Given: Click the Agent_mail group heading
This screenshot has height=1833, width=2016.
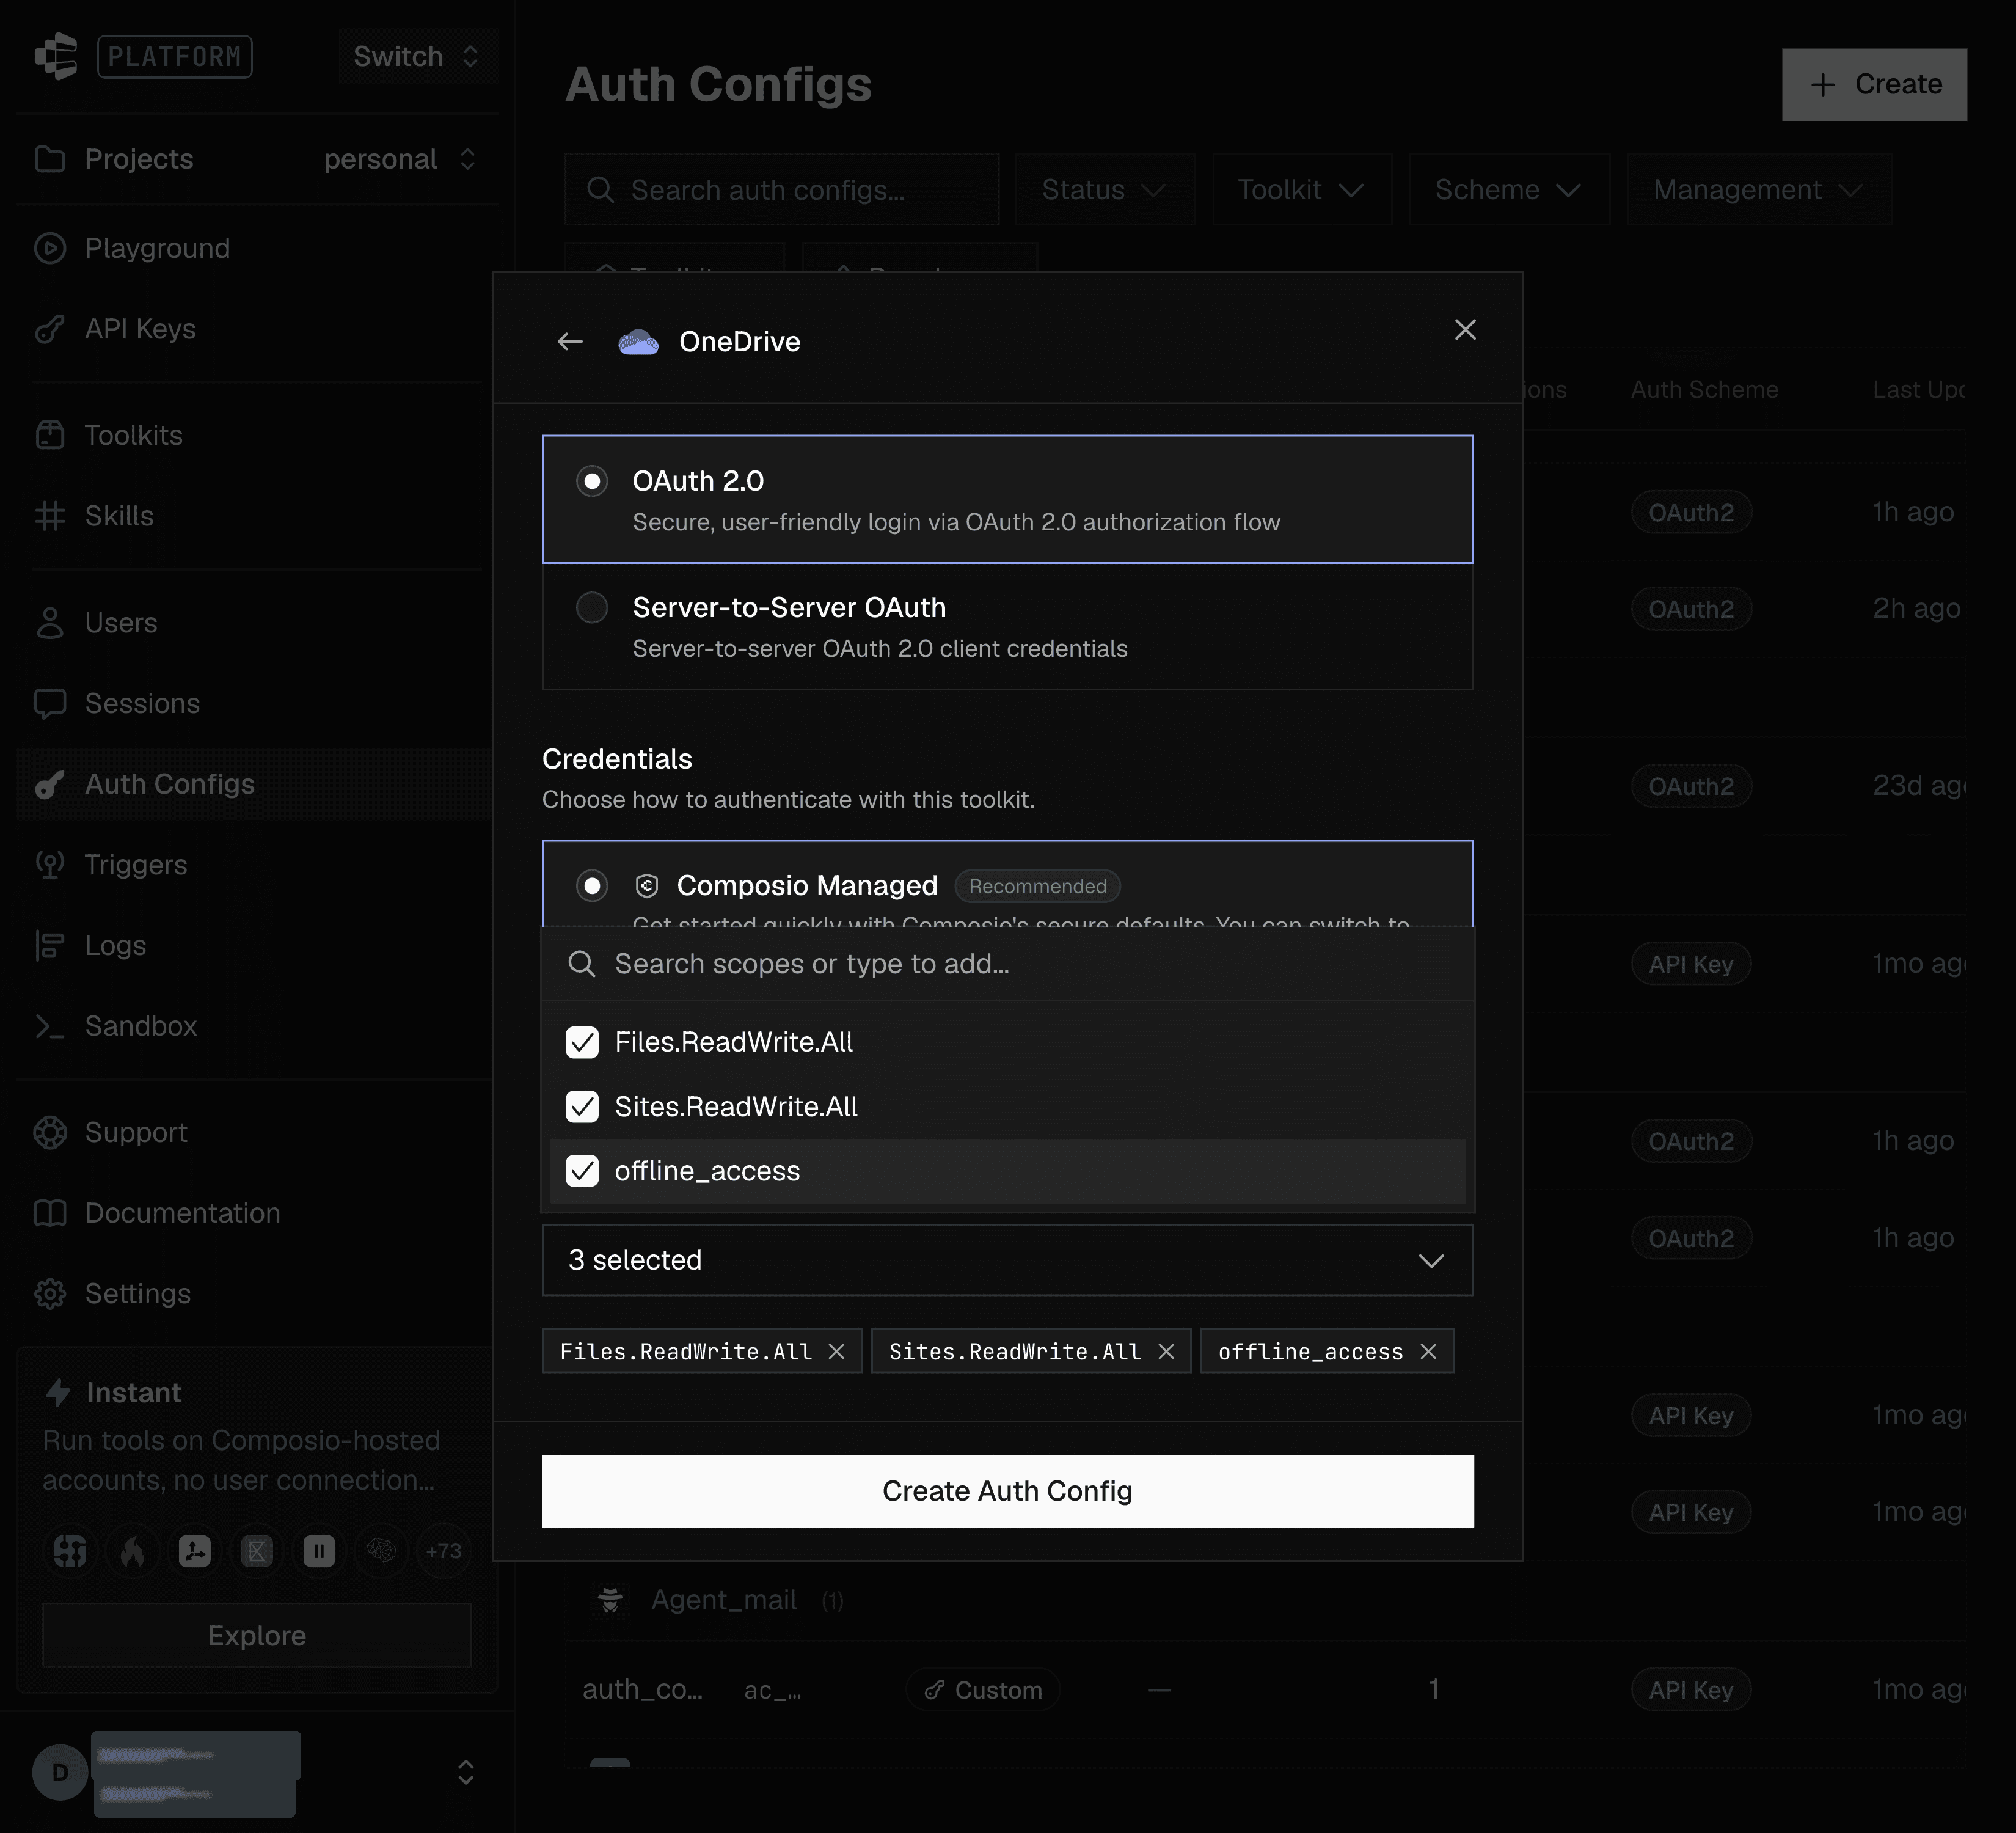Looking at the screenshot, I should 724,1600.
